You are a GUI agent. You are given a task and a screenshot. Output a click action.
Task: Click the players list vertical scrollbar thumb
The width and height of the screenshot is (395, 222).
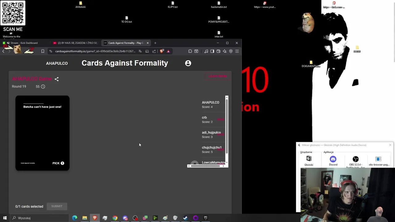click(227, 126)
